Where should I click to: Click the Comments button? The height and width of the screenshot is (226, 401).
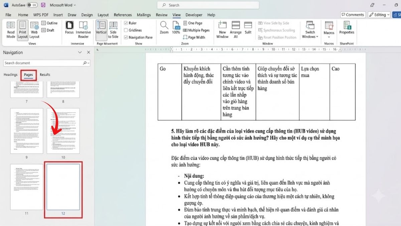pos(353,15)
